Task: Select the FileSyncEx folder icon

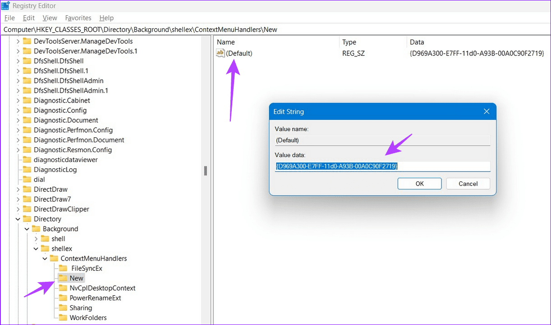Action: pos(63,268)
